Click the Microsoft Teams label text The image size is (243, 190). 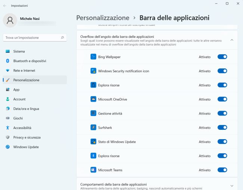(110, 170)
